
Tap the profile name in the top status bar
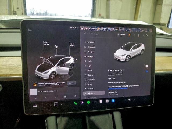click(x=91, y=28)
